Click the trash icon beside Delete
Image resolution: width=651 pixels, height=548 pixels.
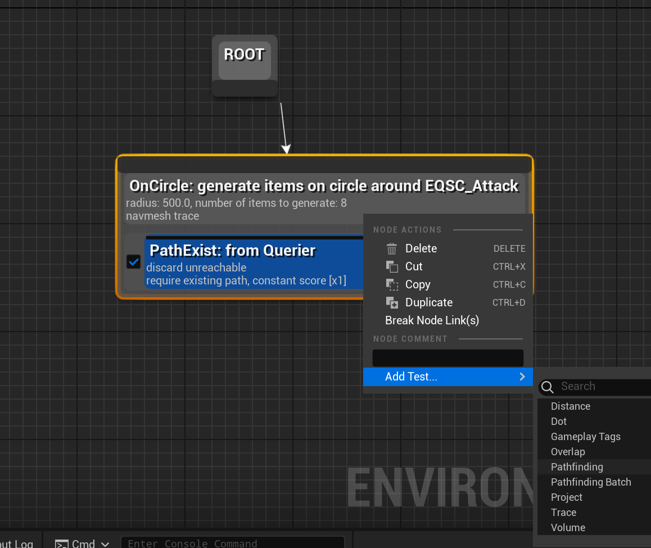(391, 248)
